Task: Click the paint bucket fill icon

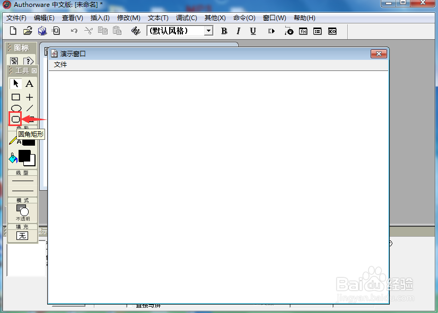Action: (13, 158)
